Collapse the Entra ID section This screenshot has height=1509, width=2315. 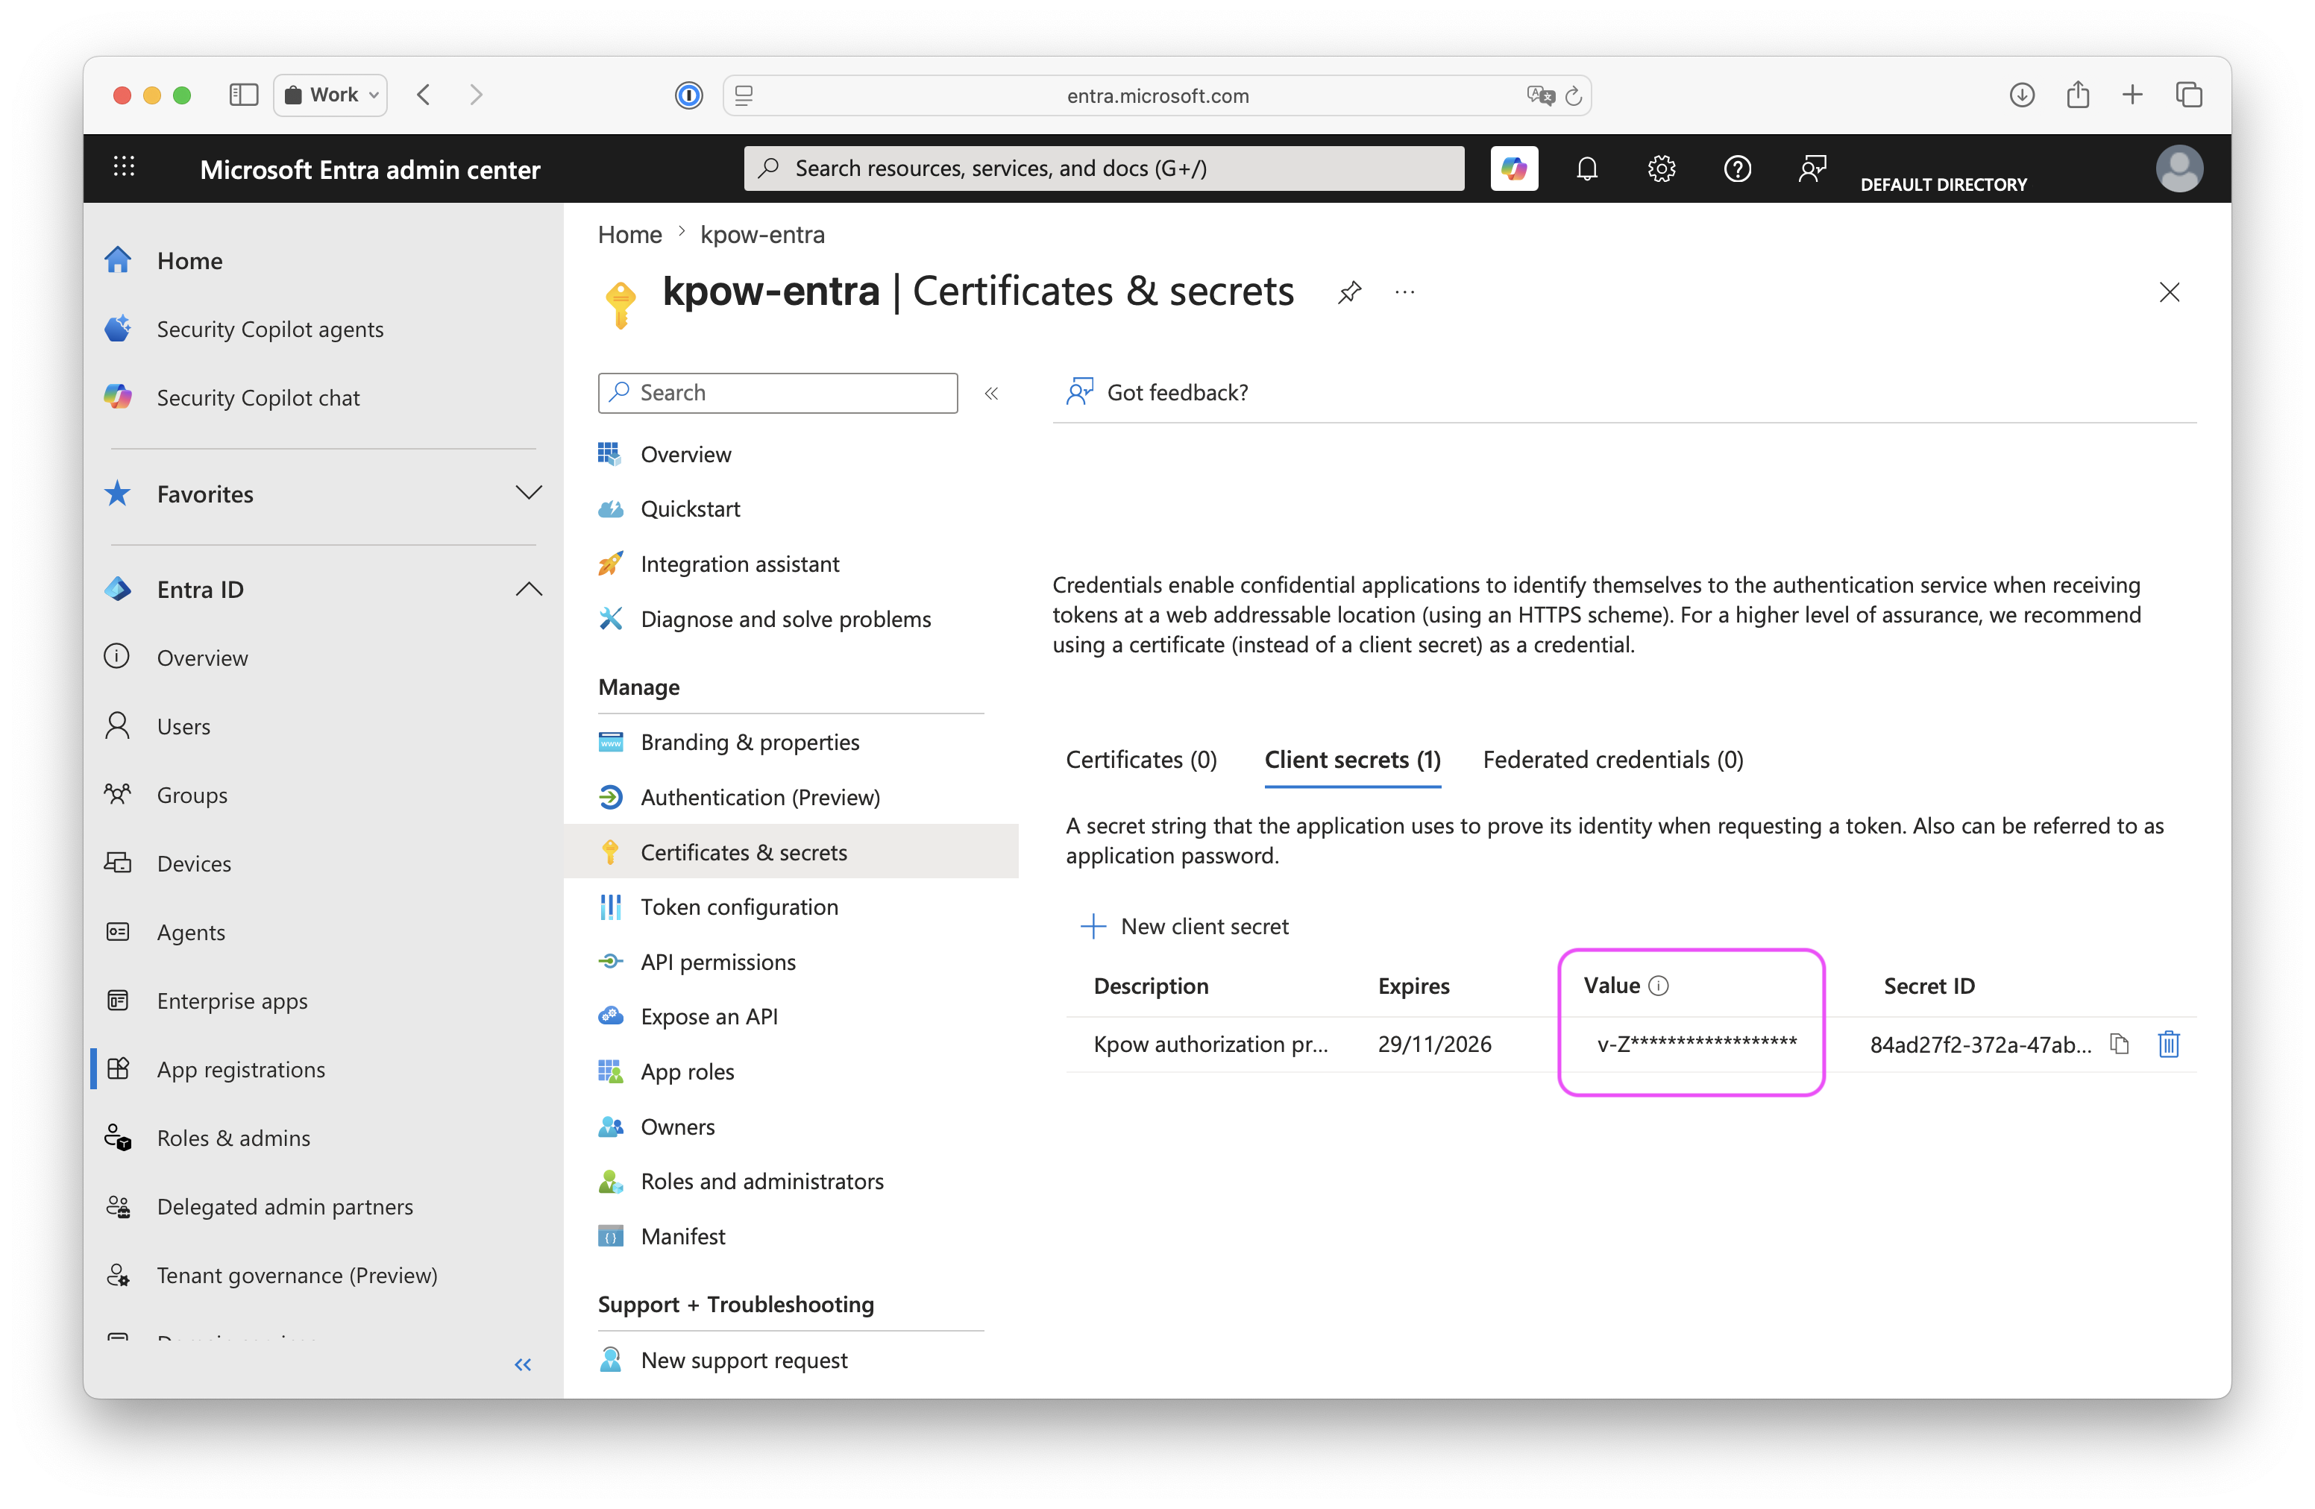pos(528,589)
